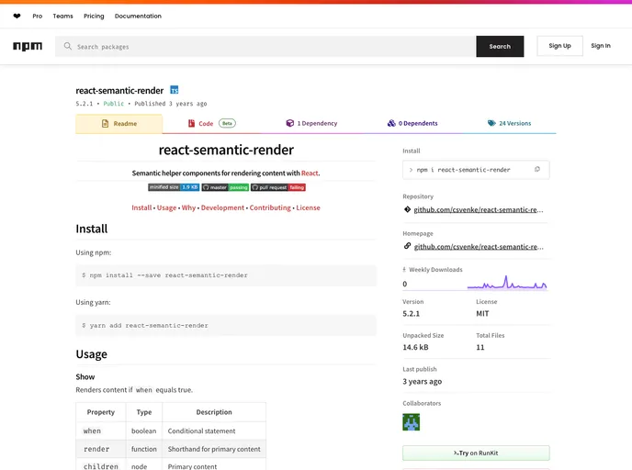Screen dimensions: 632x470
Task: Click the react-semantic-render readme heading
Action: click(226, 150)
